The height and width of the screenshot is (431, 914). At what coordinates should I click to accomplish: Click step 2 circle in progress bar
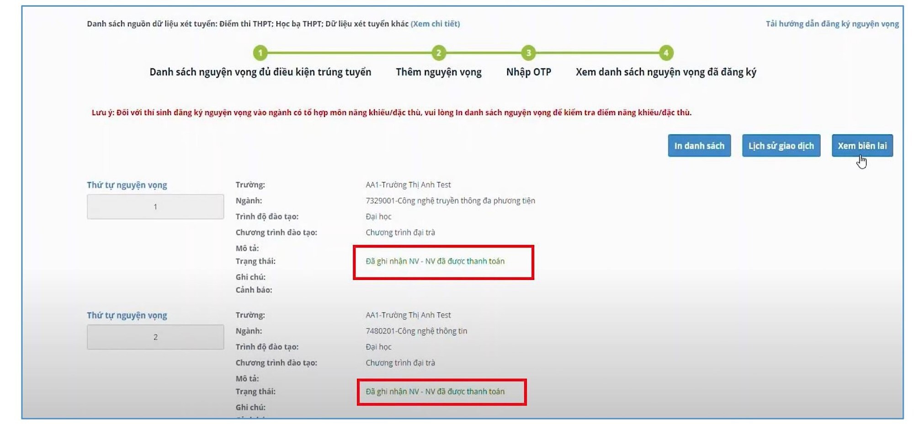(x=438, y=53)
